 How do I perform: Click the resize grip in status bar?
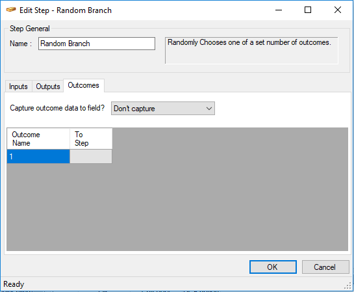348,286
